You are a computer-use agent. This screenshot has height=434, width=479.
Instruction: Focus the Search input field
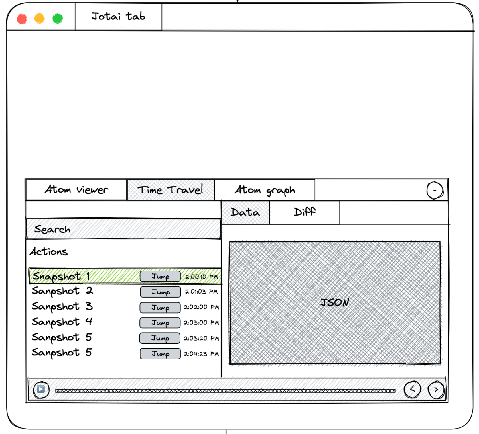pyautogui.click(x=123, y=229)
